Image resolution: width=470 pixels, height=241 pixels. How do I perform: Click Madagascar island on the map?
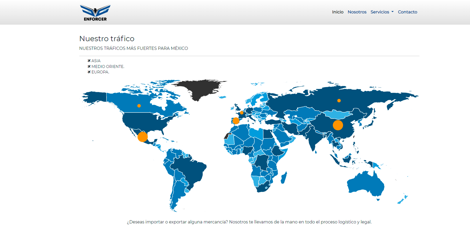284,177
